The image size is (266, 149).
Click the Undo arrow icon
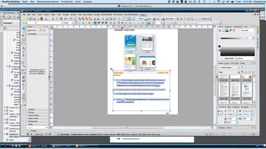(x=66, y=19)
